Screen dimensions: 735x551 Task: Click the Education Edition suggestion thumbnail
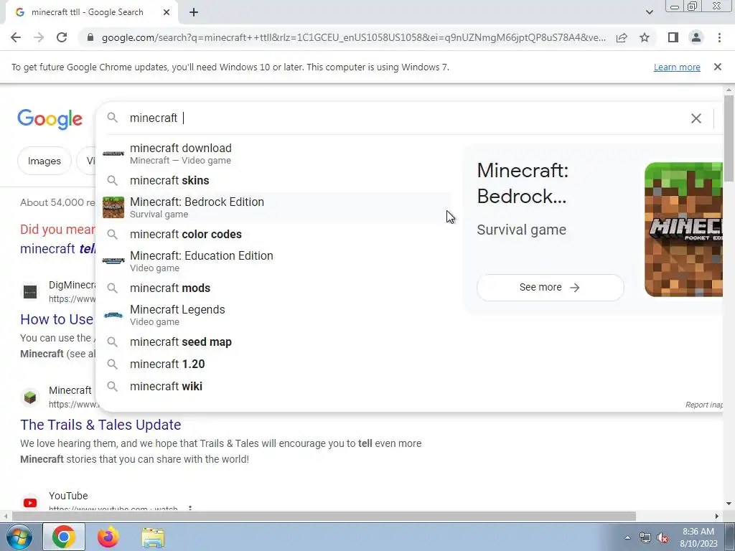coord(113,261)
